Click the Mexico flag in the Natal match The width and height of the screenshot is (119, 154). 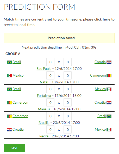(9, 76)
